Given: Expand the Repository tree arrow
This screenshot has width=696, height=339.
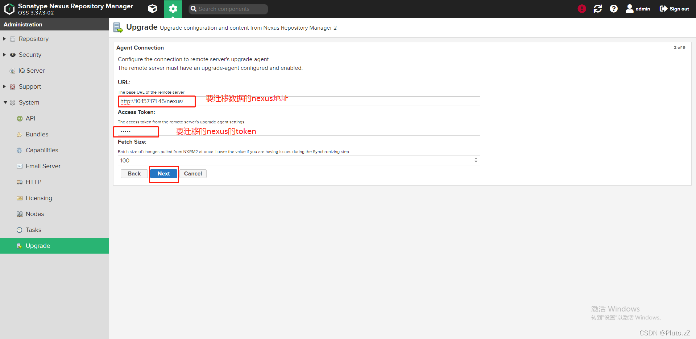Looking at the screenshot, I should point(5,39).
